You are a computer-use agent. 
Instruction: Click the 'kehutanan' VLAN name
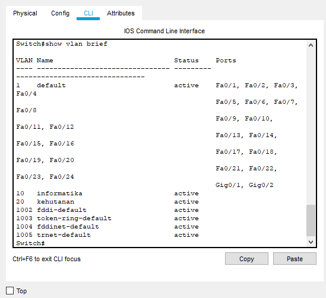point(55,202)
